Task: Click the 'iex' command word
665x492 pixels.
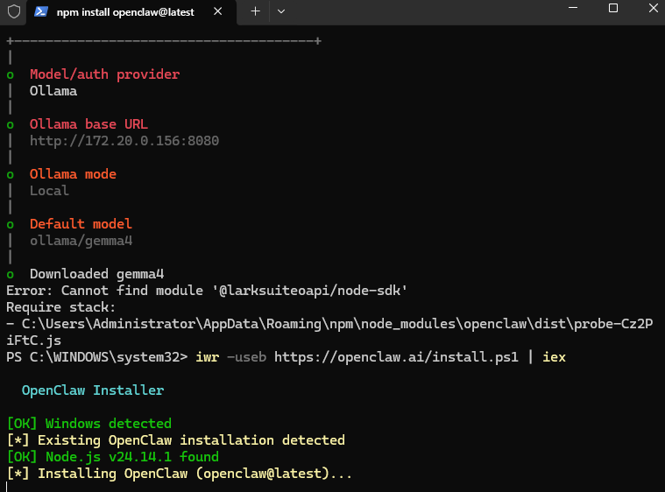Action: [x=554, y=357]
